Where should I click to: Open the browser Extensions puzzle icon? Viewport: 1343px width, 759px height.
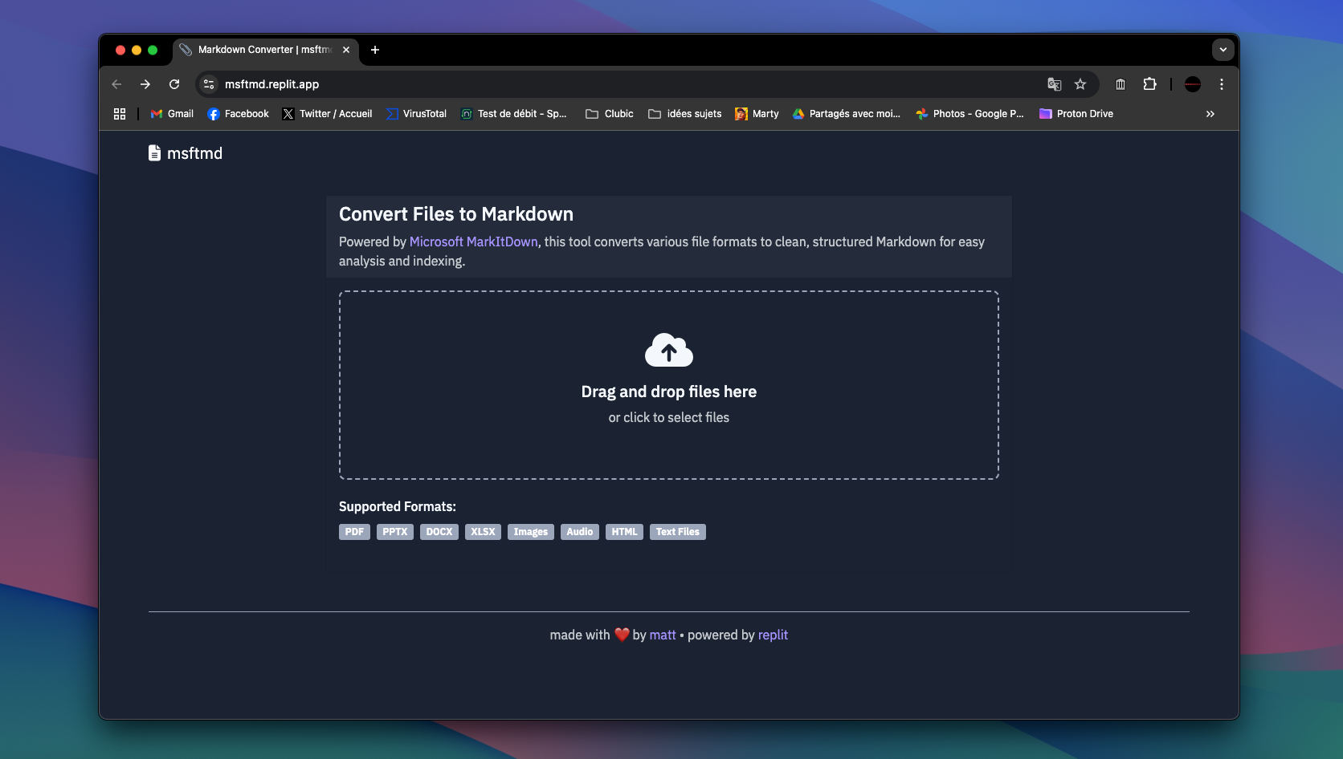click(1150, 84)
